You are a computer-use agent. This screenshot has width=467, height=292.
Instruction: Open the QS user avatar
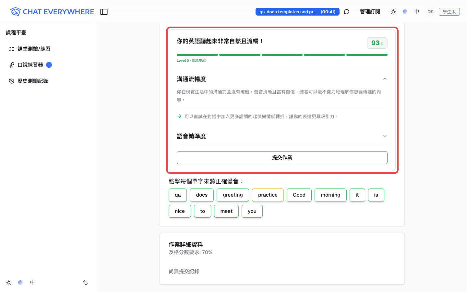[x=430, y=12]
